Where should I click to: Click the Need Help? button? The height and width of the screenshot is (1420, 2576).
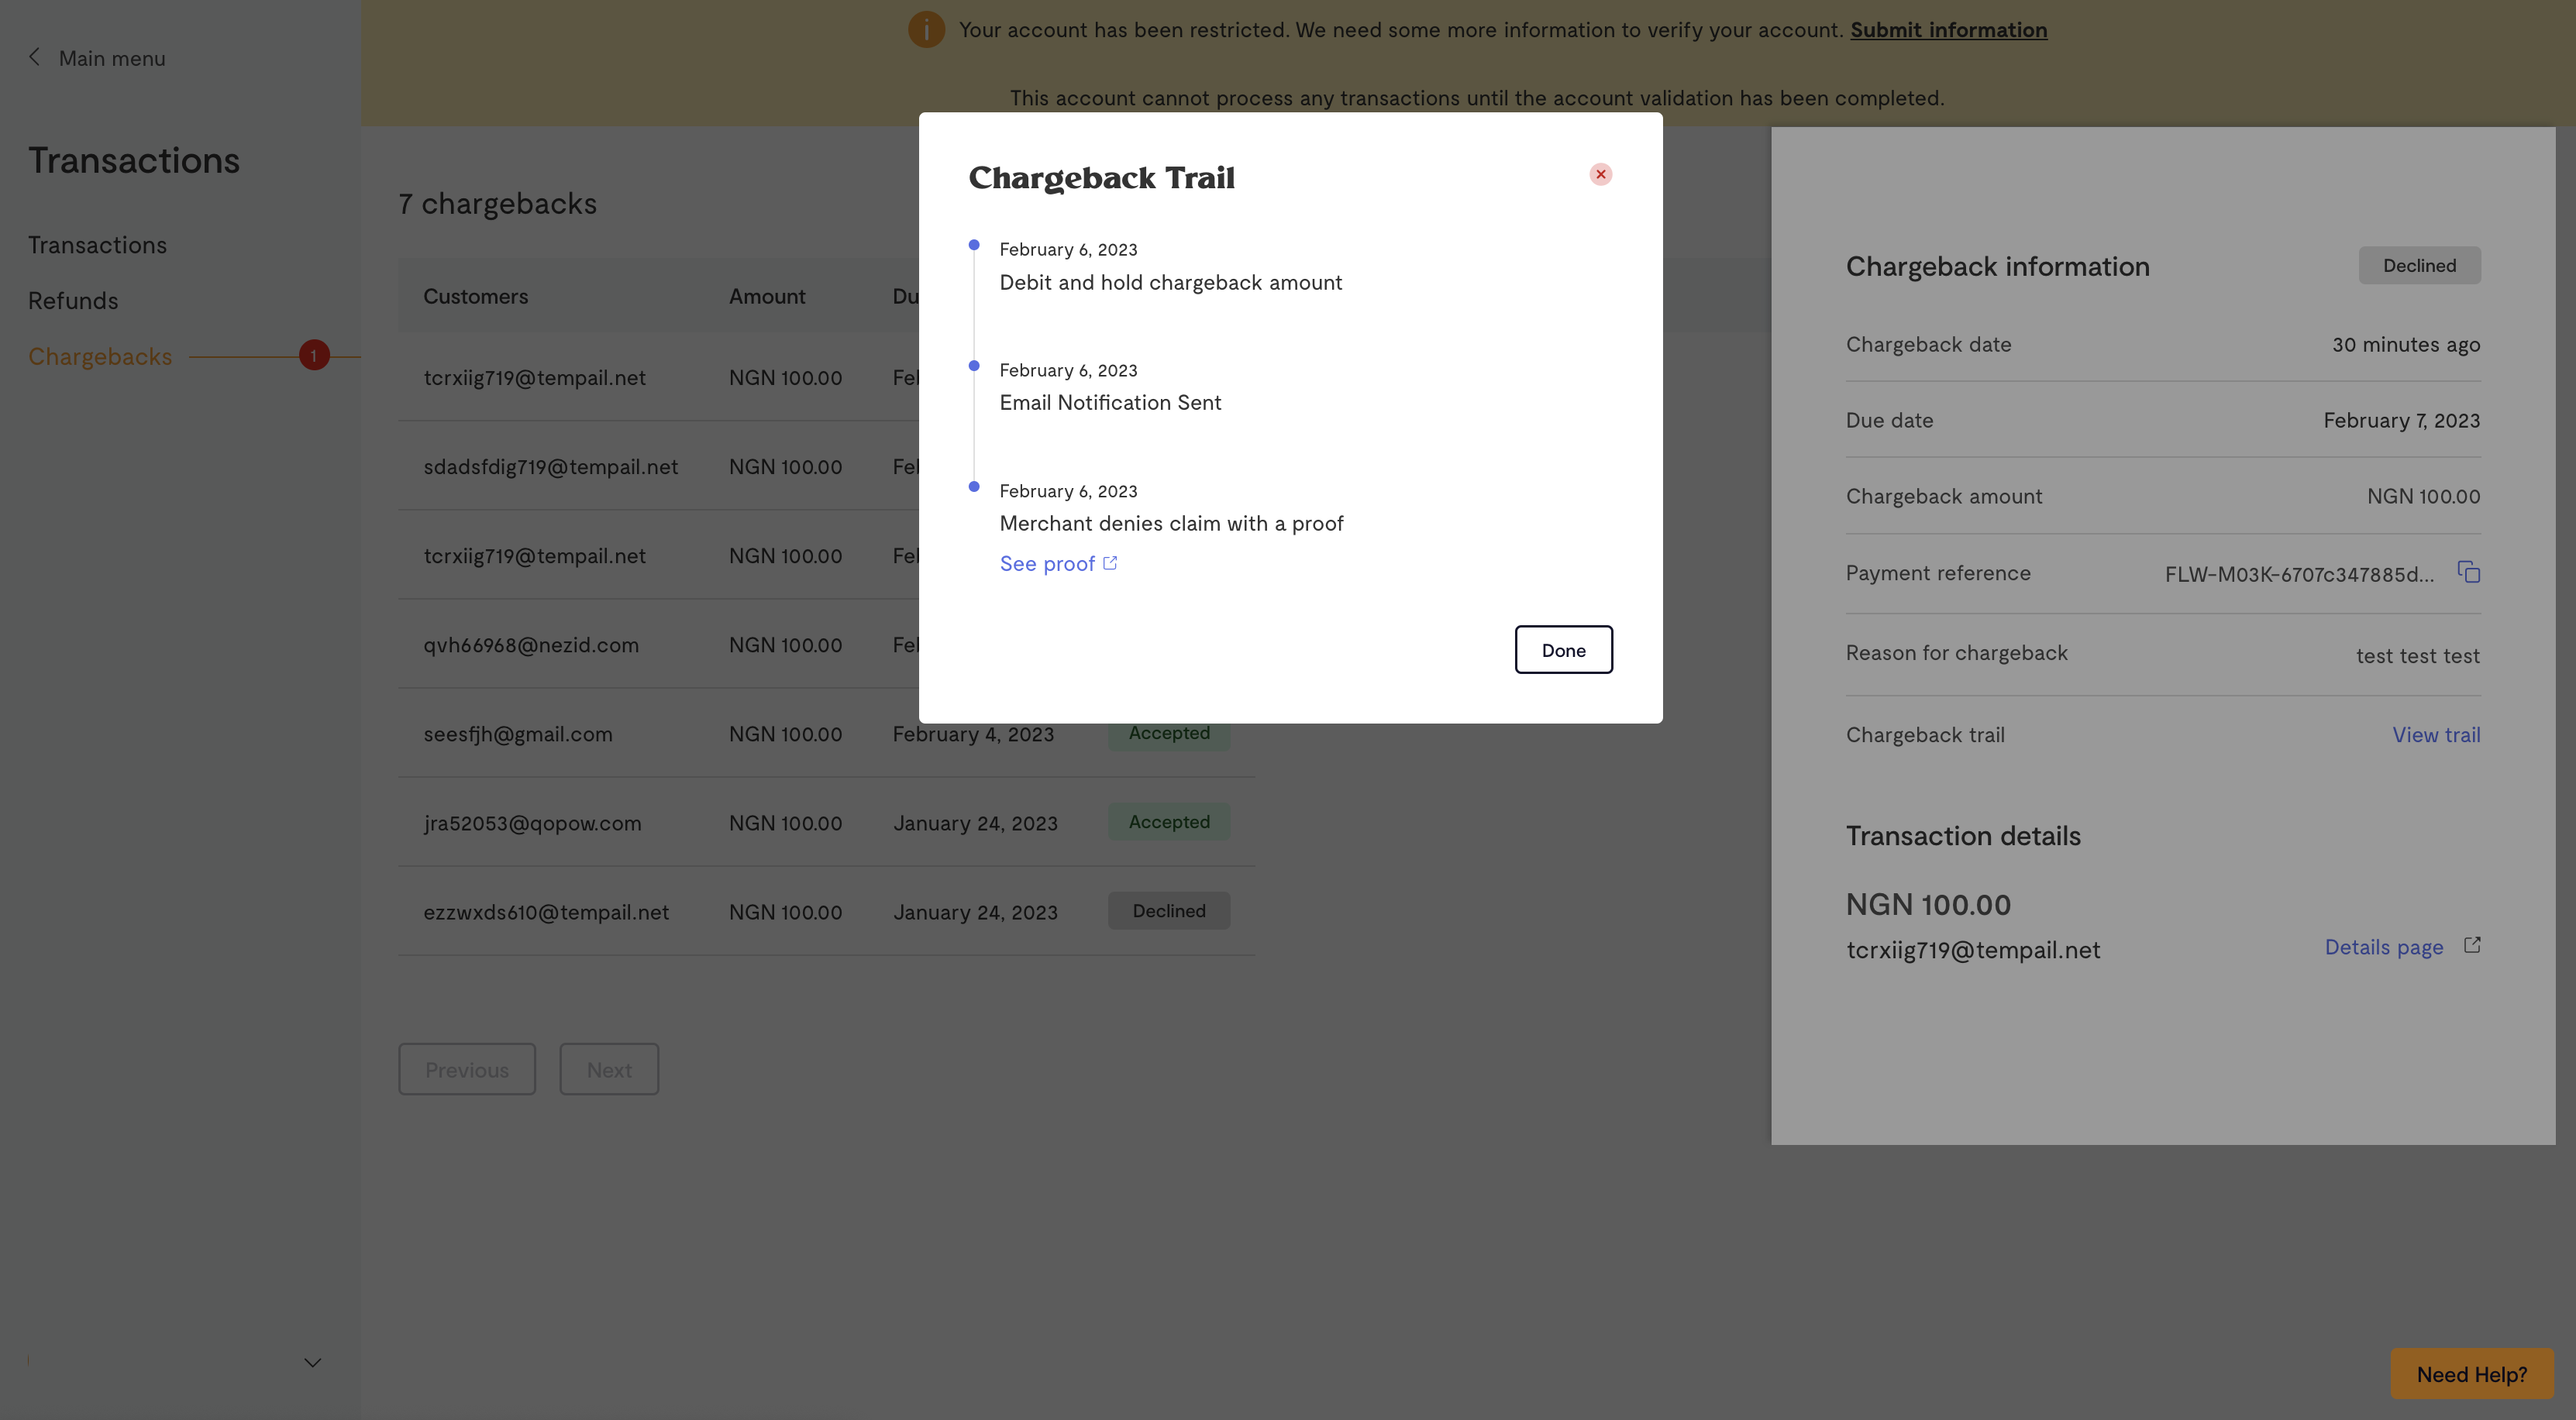pyautogui.click(x=2471, y=1374)
